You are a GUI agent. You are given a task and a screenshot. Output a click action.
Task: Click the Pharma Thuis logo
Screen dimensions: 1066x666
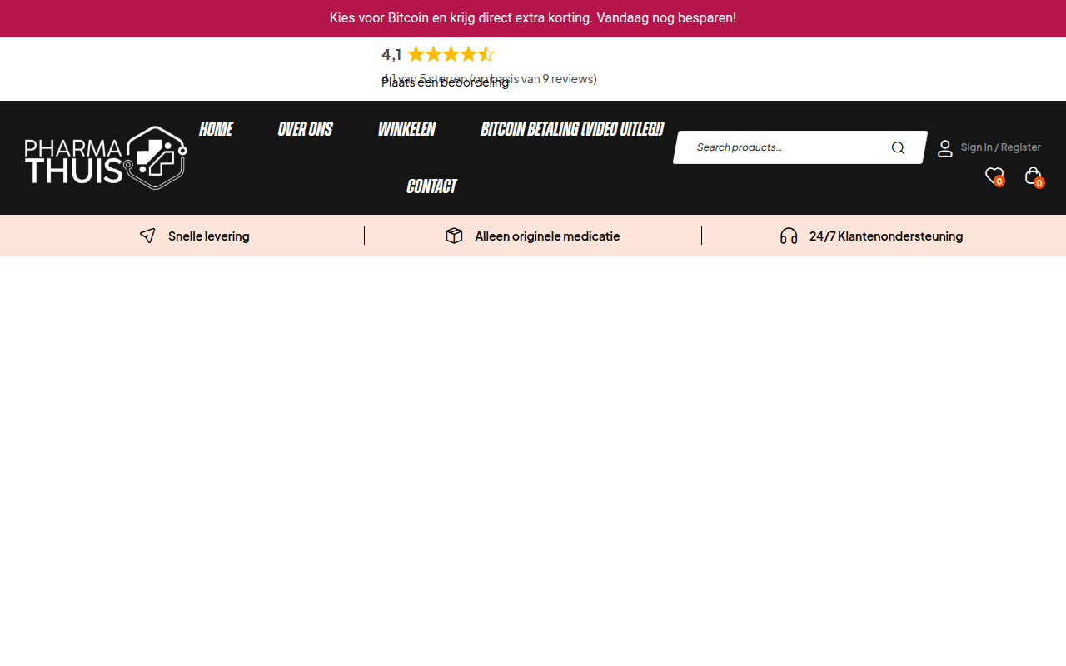106,157
